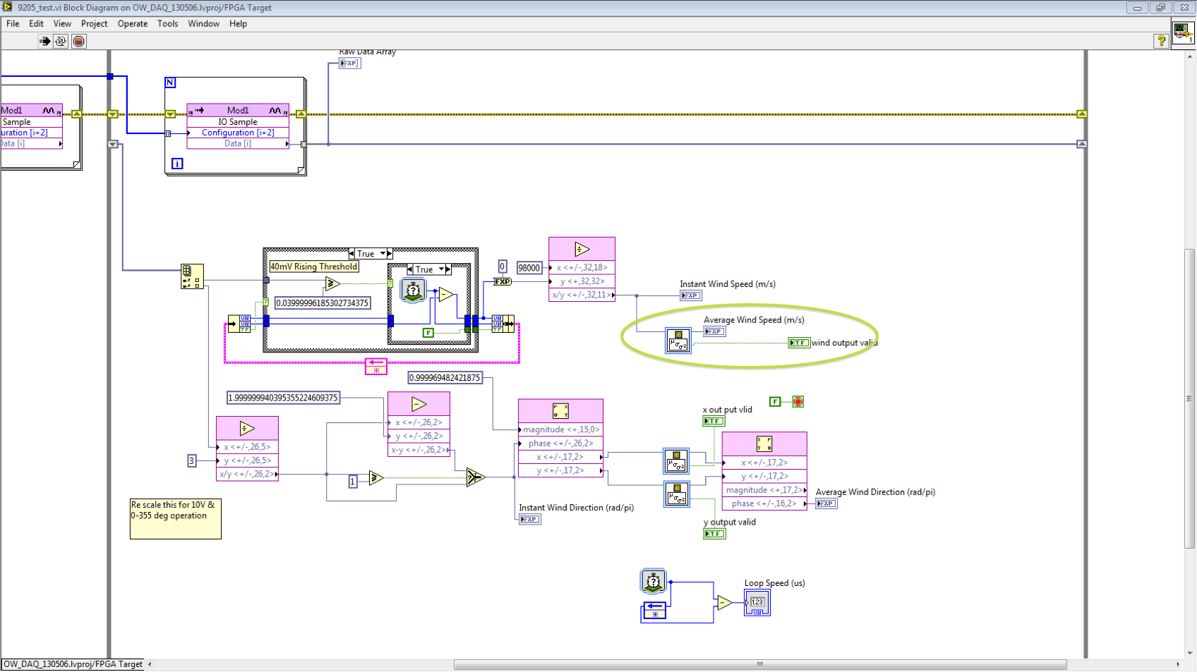Select the Rectangular to Polar node header
1197x672 pixels.
[764, 444]
